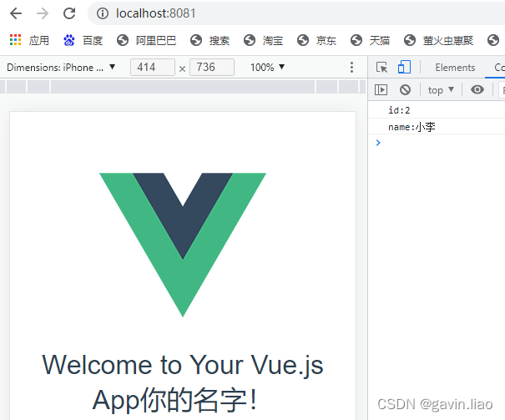This screenshot has height=420, width=505.
Task: Clear the console
Action: [x=405, y=89]
